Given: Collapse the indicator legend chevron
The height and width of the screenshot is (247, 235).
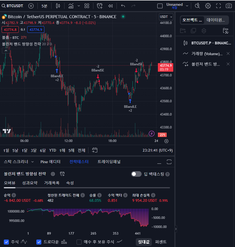Looking at the screenshot, I should [x=6, y=51].
